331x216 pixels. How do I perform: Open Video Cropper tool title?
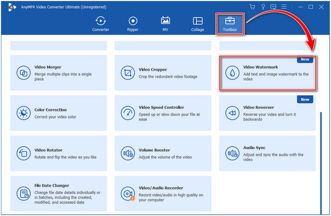click(x=153, y=70)
